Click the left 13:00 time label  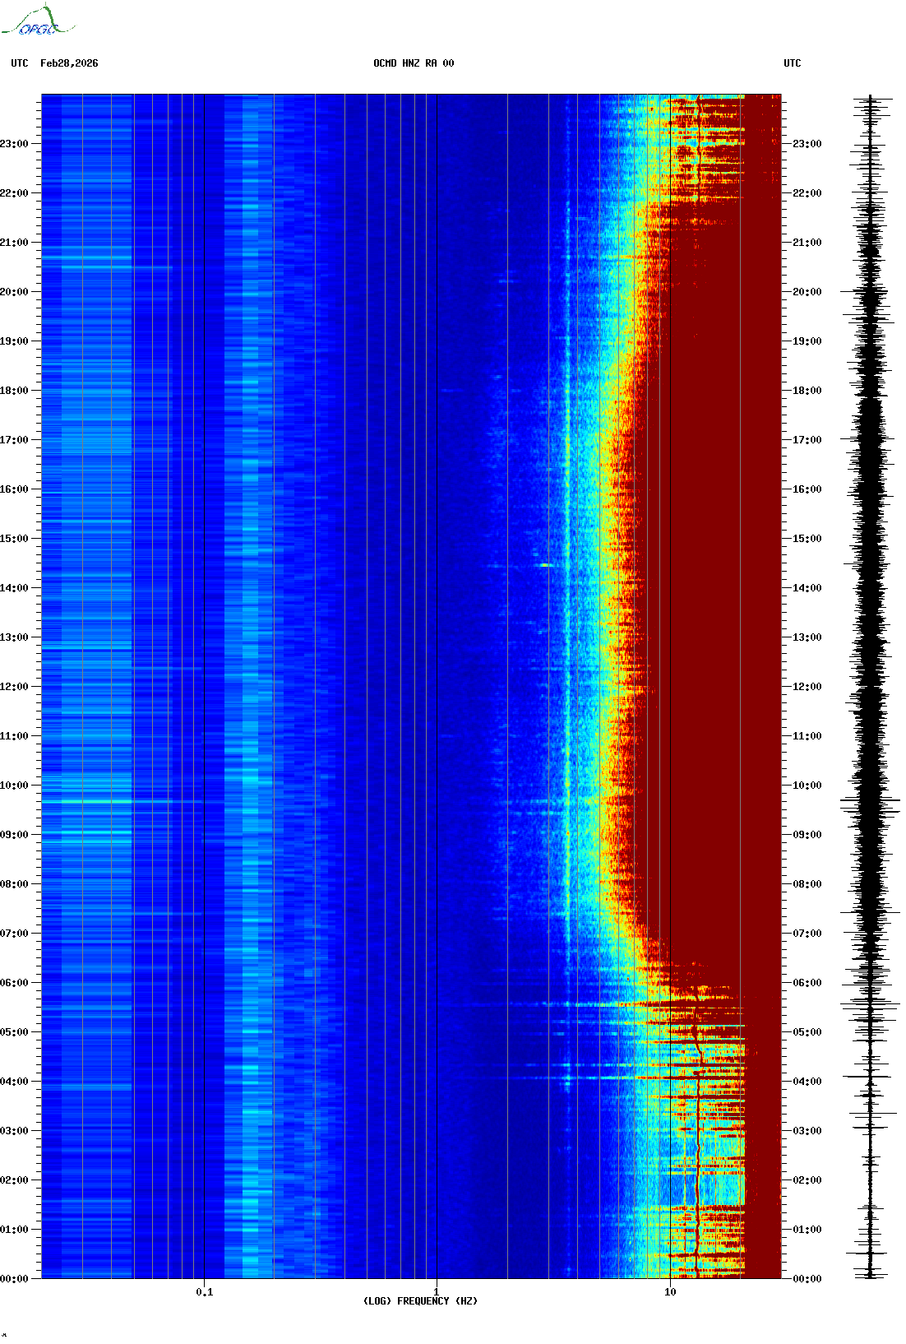pyautogui.click(x=14, y=637)
